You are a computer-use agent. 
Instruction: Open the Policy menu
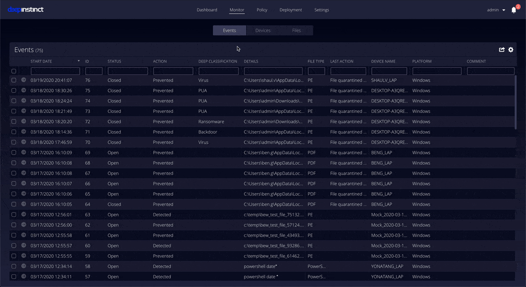[262, 10]
